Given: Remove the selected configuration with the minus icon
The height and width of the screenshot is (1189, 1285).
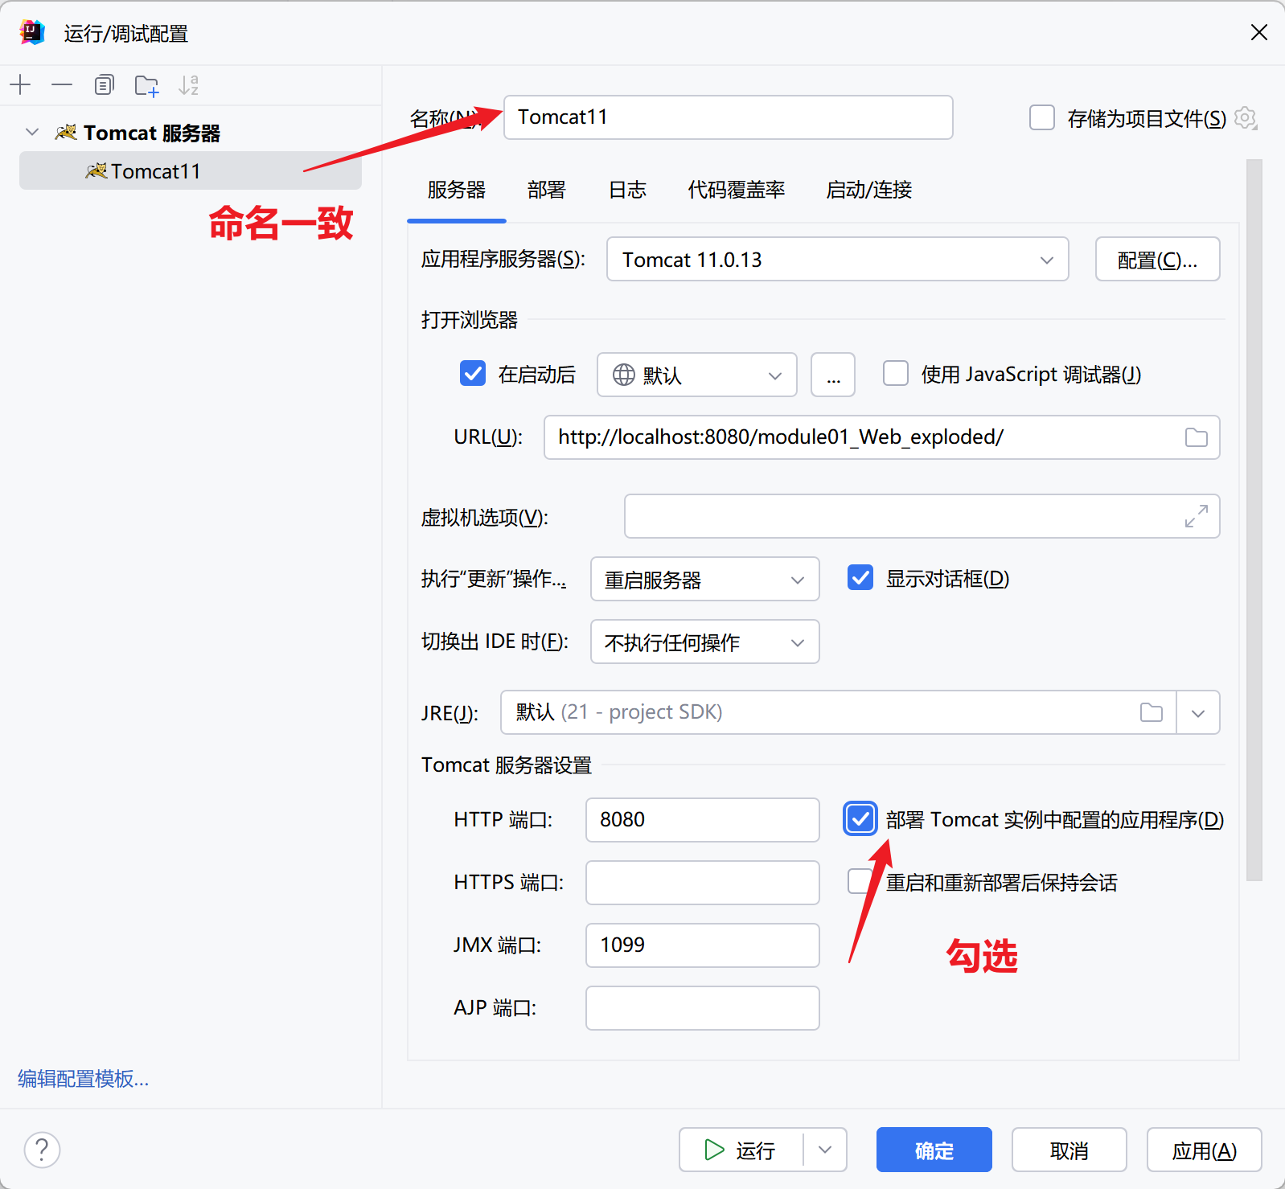Looking at the screenshot, I should [x=62, y=84].
